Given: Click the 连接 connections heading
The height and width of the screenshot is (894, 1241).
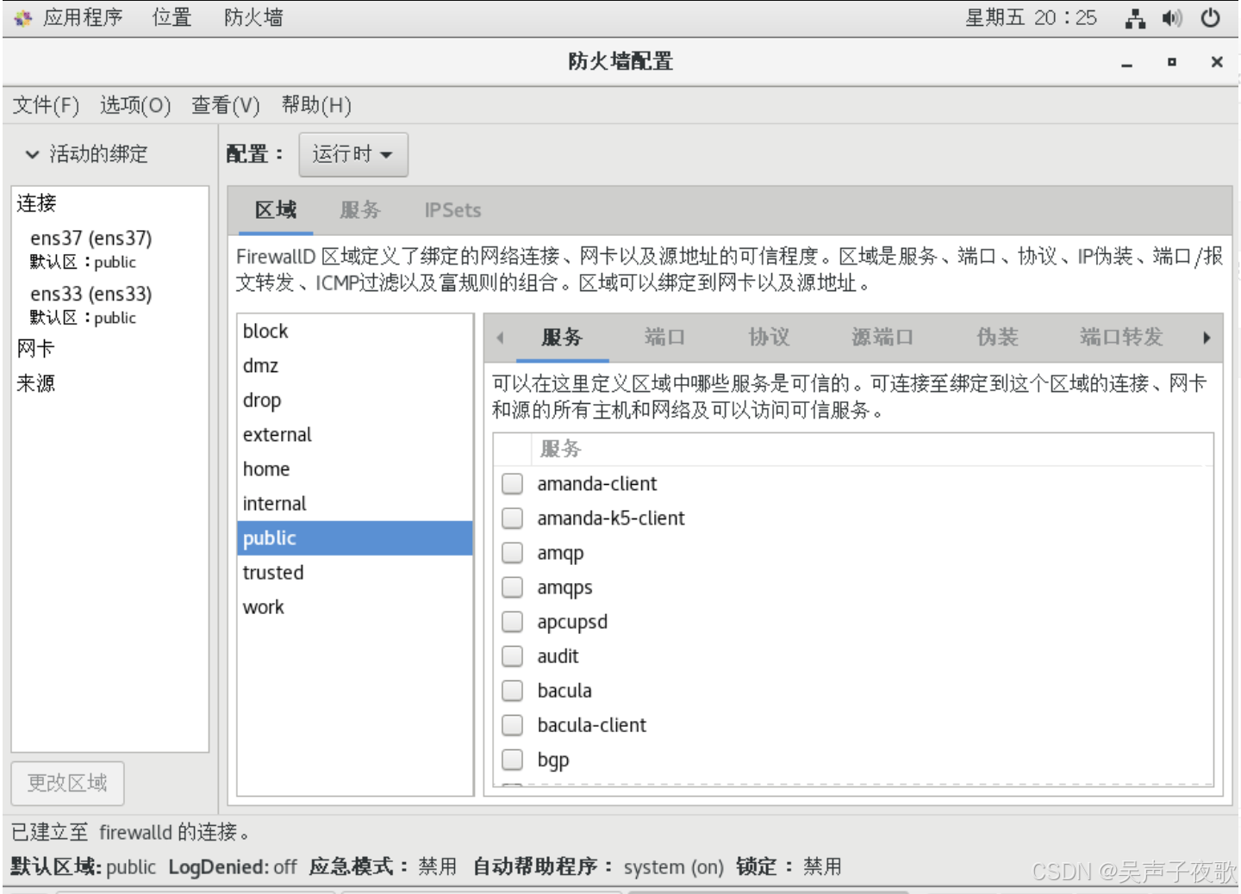Looking at the screenshot, I should coord(36,203).
